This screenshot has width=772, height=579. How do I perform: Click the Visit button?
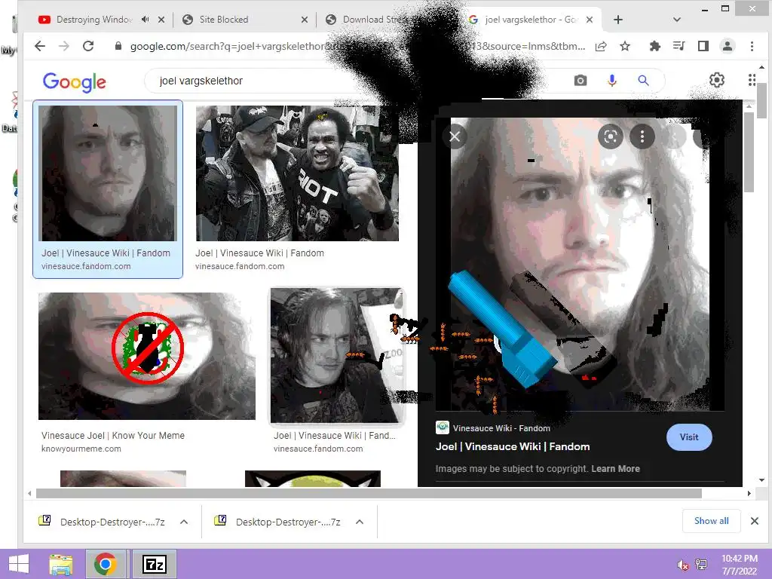click(x=689, y=437)
